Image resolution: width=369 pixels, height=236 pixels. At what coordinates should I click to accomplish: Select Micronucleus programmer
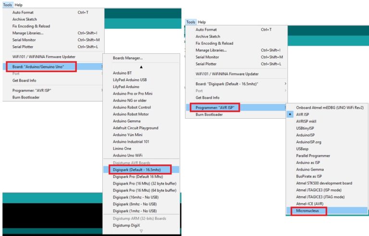327,211
